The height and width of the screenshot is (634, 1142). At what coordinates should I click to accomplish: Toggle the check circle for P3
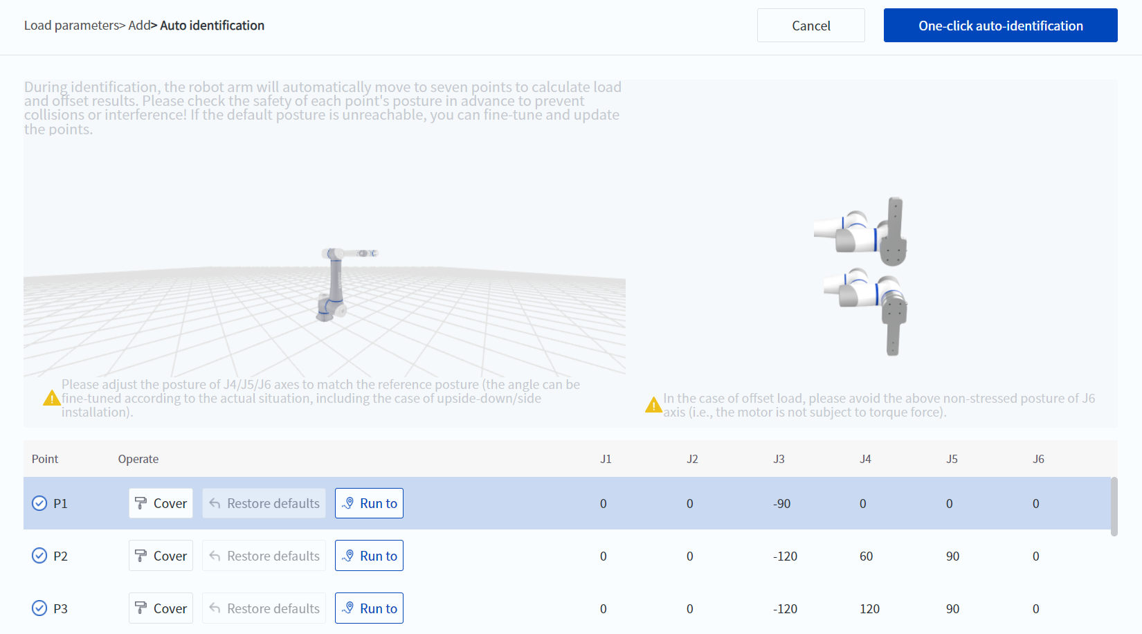pyautogui.click(x=39, y=608)
